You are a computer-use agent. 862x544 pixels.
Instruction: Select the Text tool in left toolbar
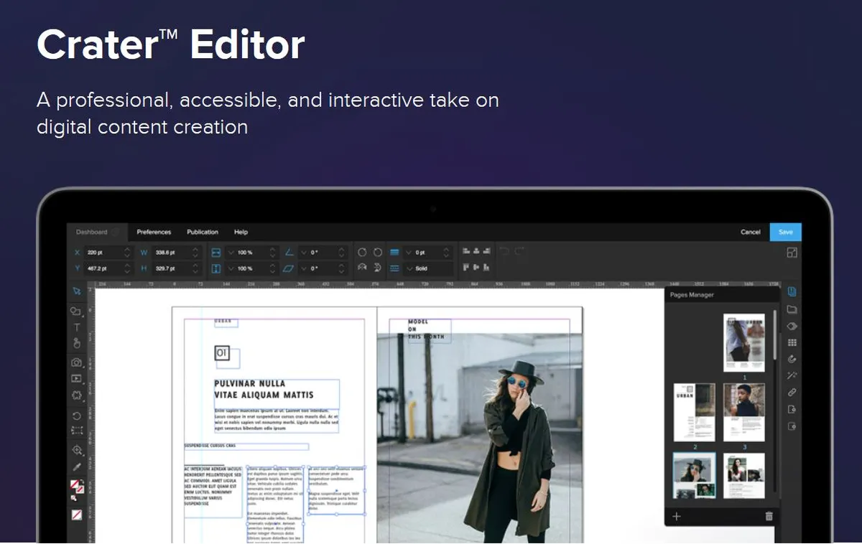pos(77,327)
